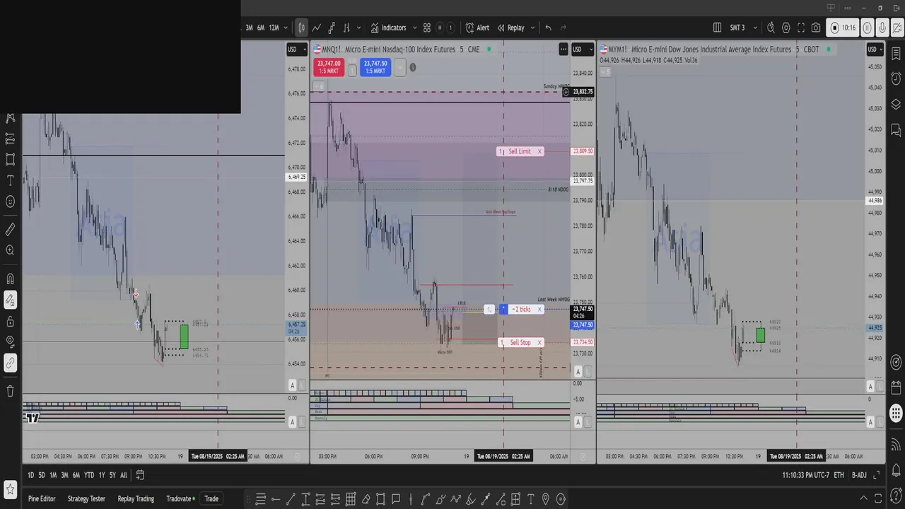Open the favorites star button at bottom left
This screenshot has width=905, height=509.
(10, 489)
